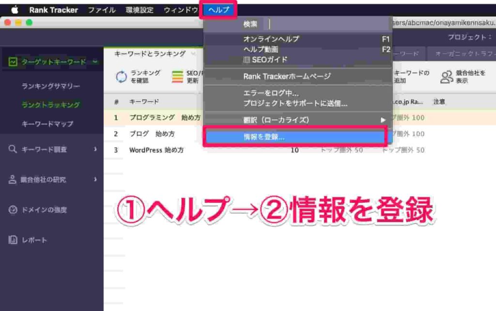Click the オーガニックトラフィック tab
This screenshot has width=496, height=311.
(465, 54)
